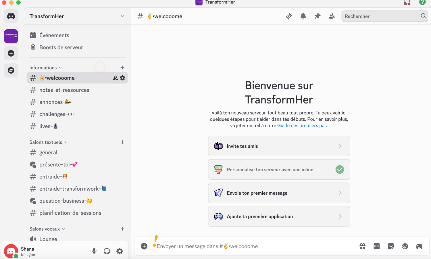Click the Invite tes amis card

[x=279, y=146]
